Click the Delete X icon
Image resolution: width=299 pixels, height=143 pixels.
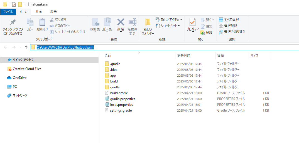pos(121,22)
